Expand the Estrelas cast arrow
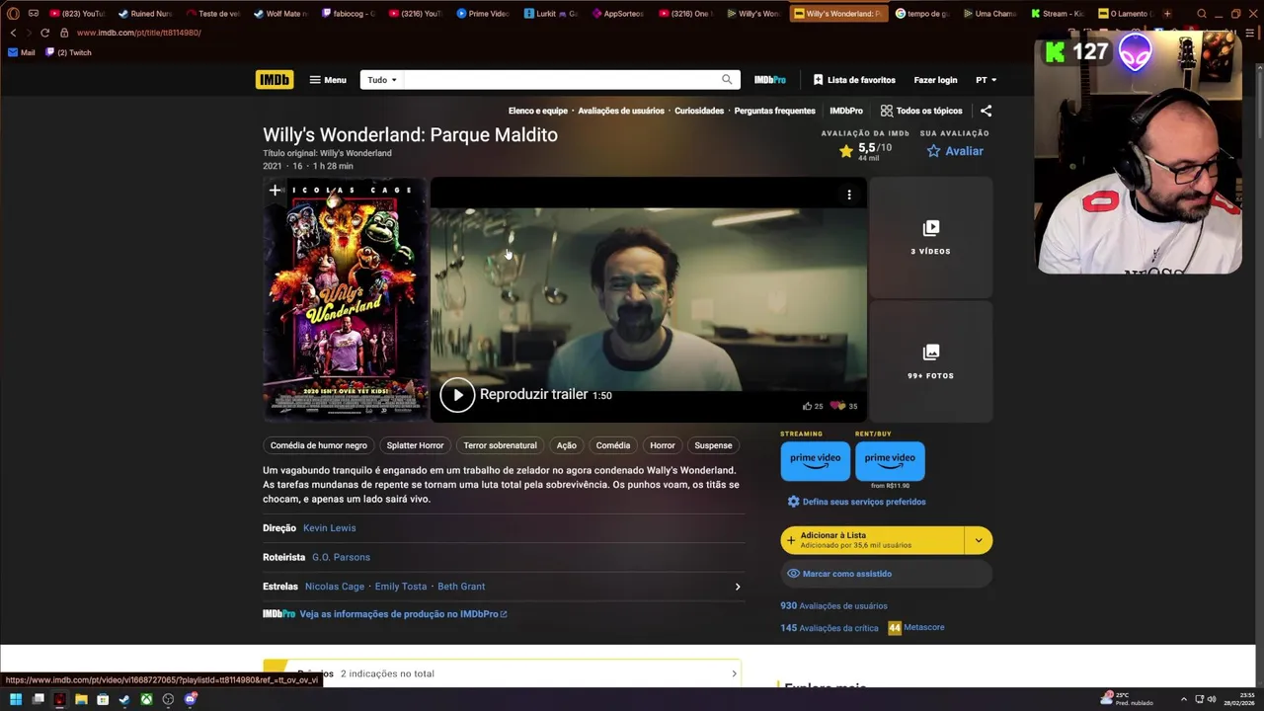This screenshot has width=1264, height=711. [x=737, y=587]
